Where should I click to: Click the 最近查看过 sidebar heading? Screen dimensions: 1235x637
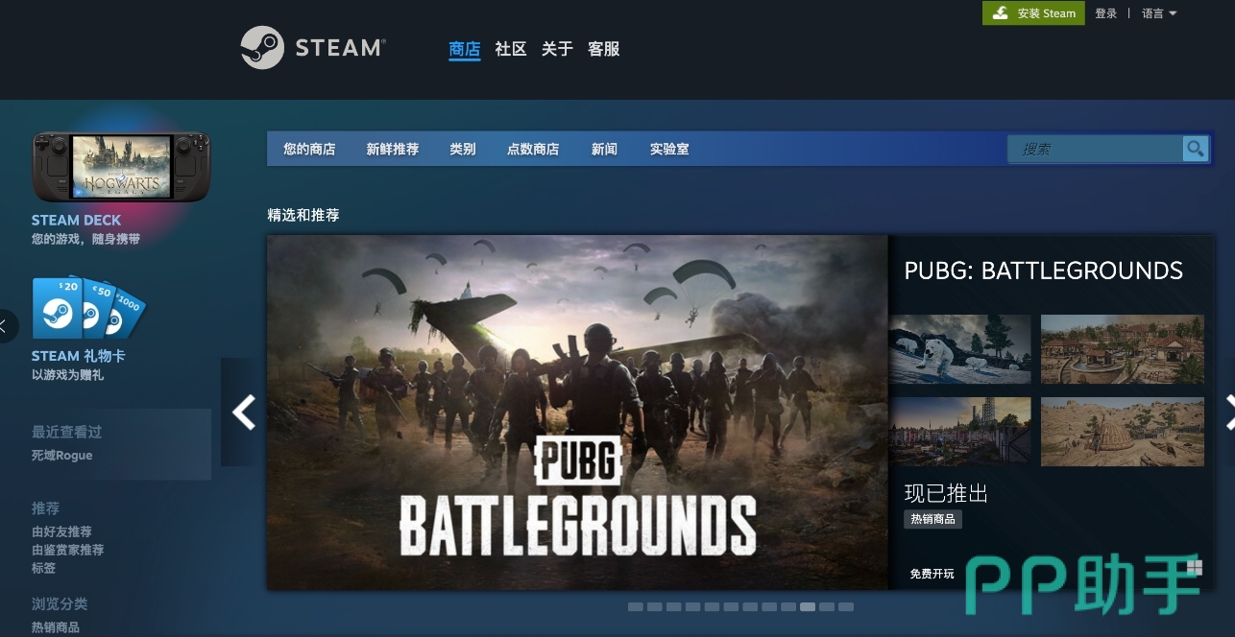tap(66, 432)
